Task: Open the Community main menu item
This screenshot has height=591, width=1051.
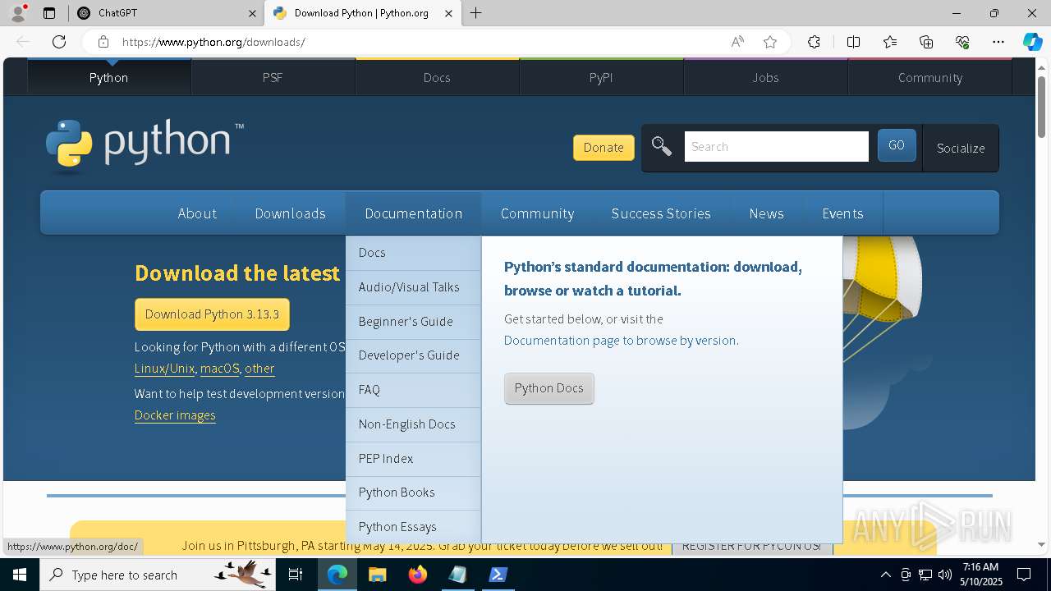Action: coord(537,213)
